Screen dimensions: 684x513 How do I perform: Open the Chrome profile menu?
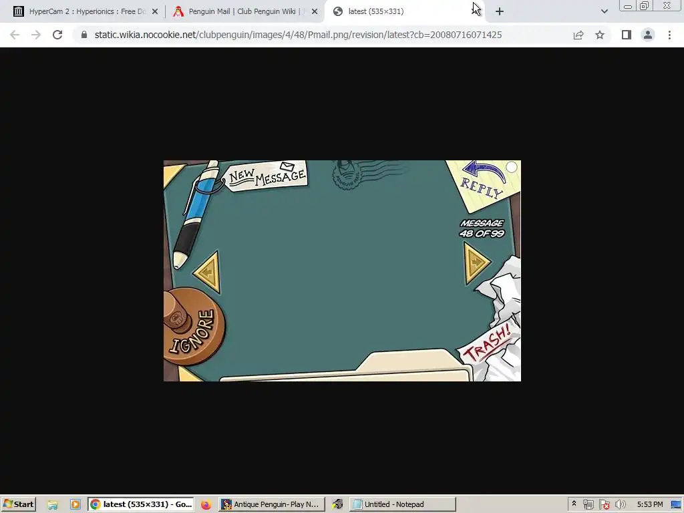[x=648, y=35]
